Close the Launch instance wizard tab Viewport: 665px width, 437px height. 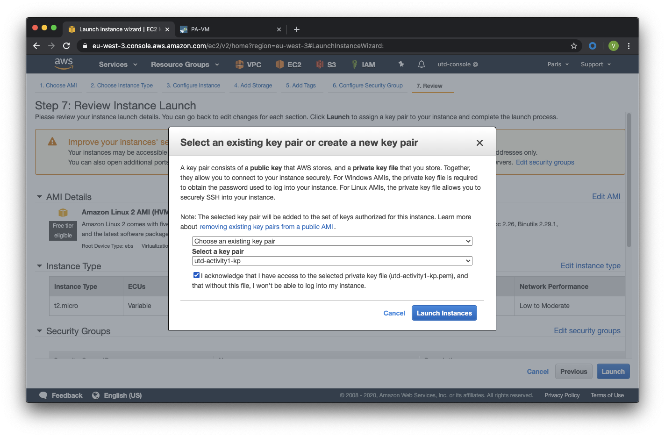(167, 29)
